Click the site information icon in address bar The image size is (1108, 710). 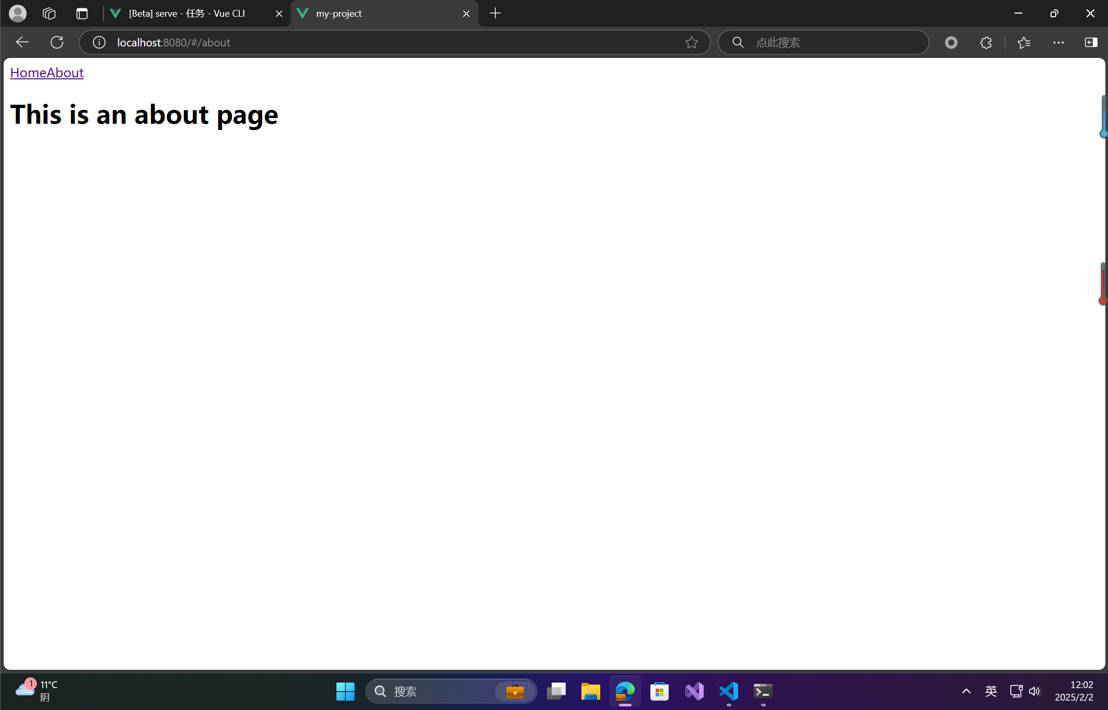[99, 42]
